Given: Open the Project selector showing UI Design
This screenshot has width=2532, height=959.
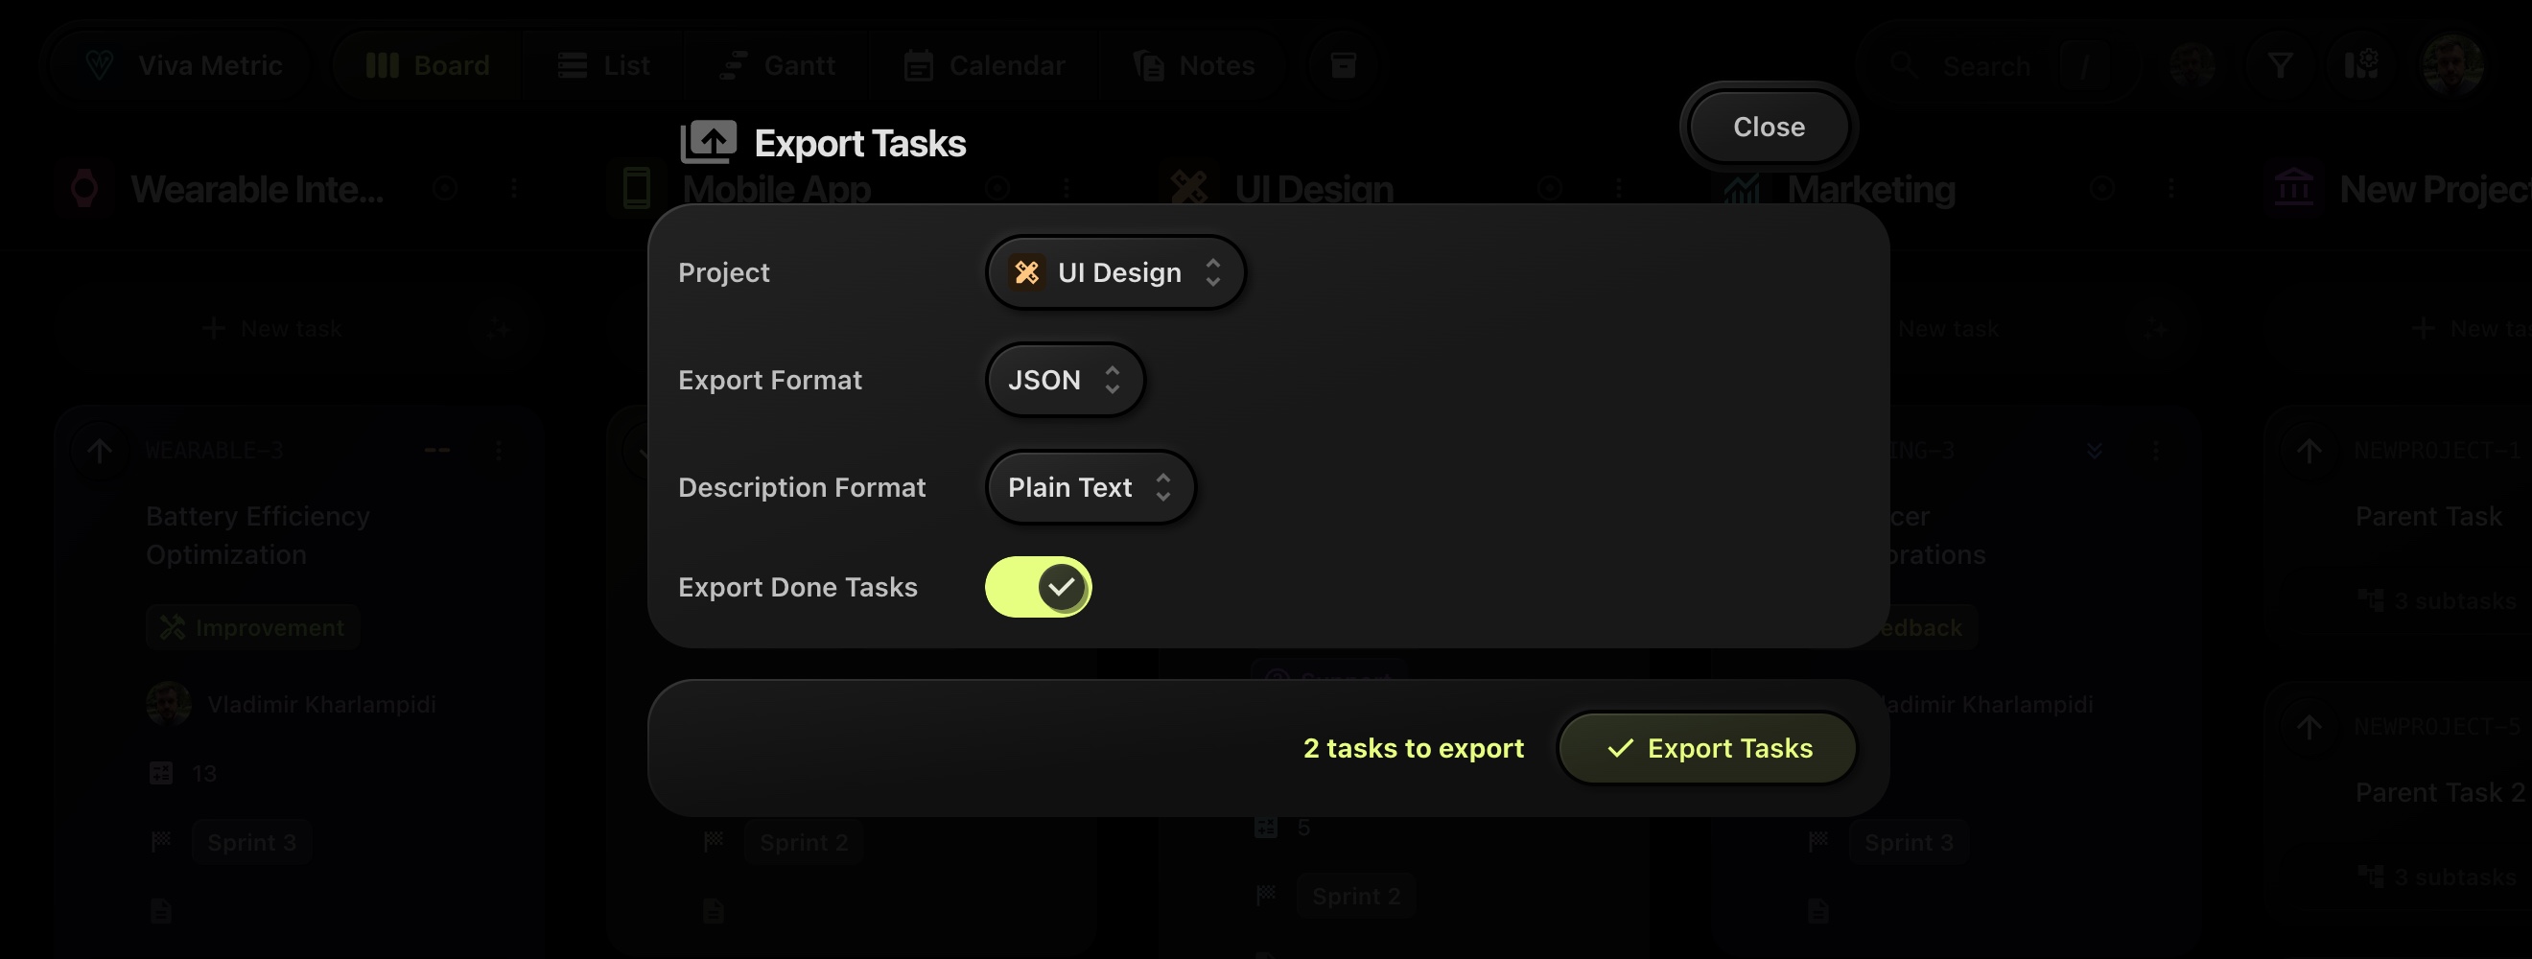Looking at the screenshot, I should pos(1115,272).
